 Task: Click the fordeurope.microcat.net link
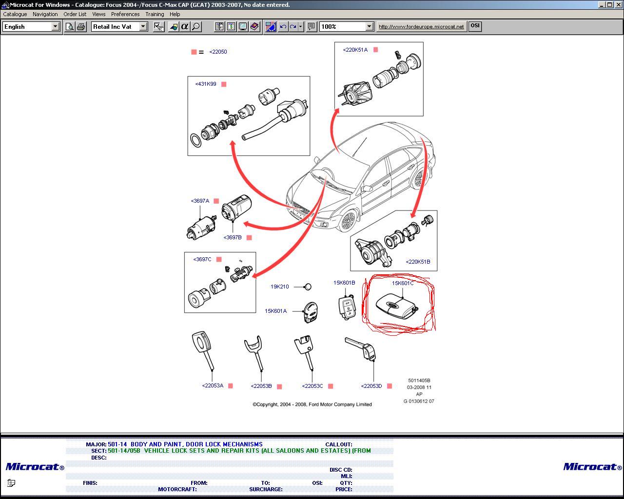[421, 27]
